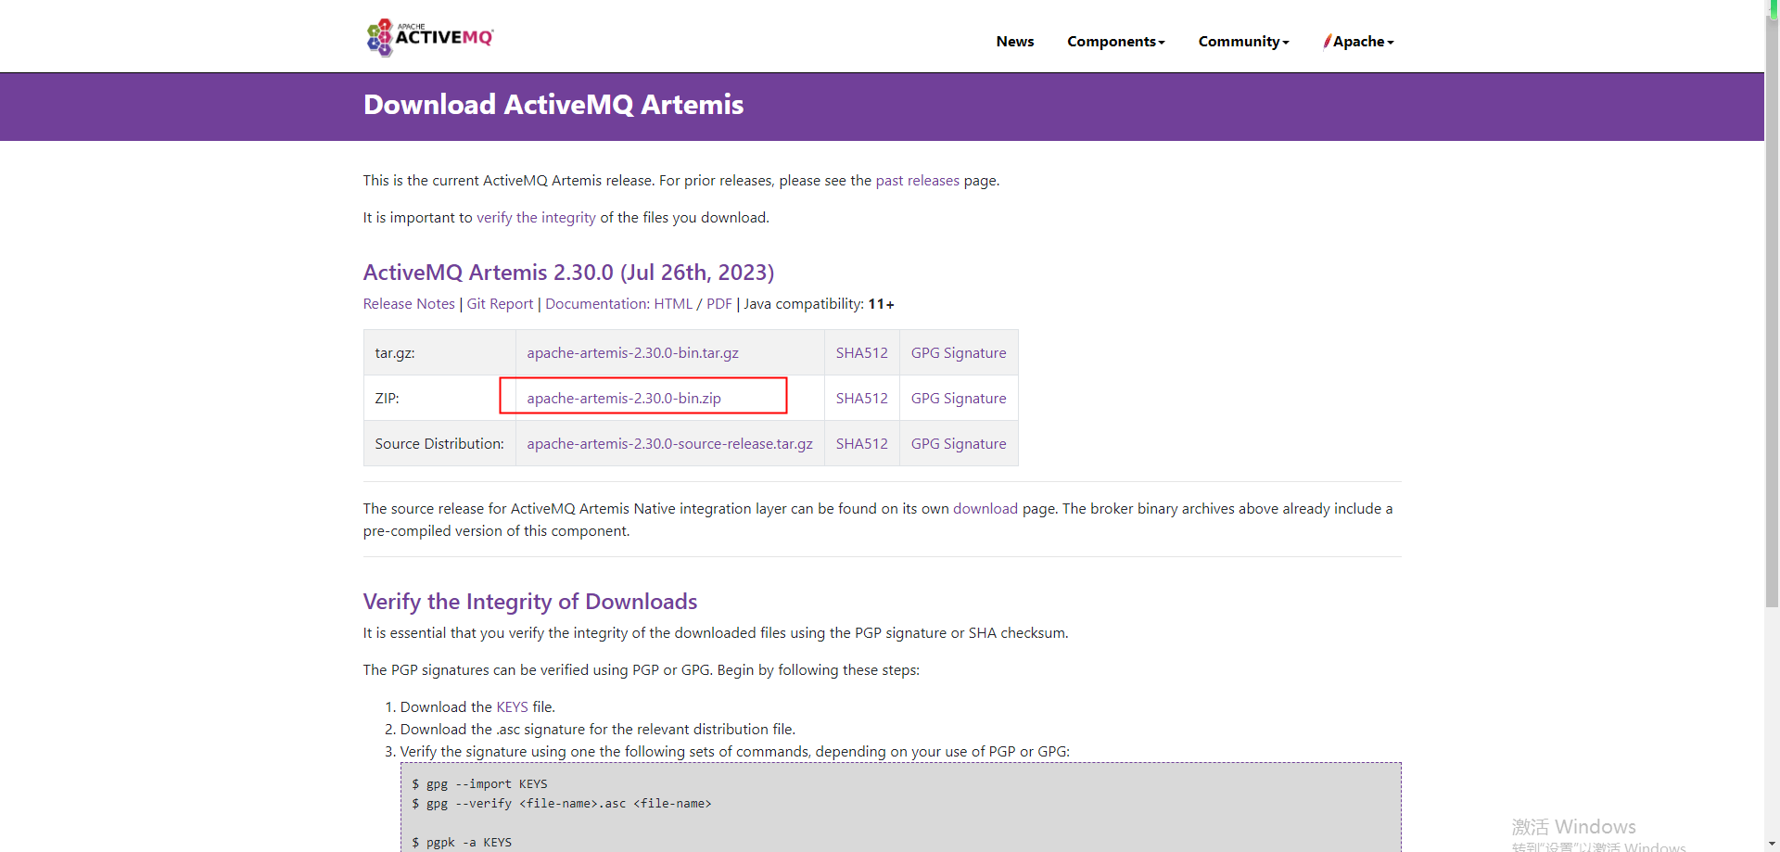Open Release Notes for Artemis 2.30.0
The height and width of the screenshot is (852, 1780).
click(409, 304)
